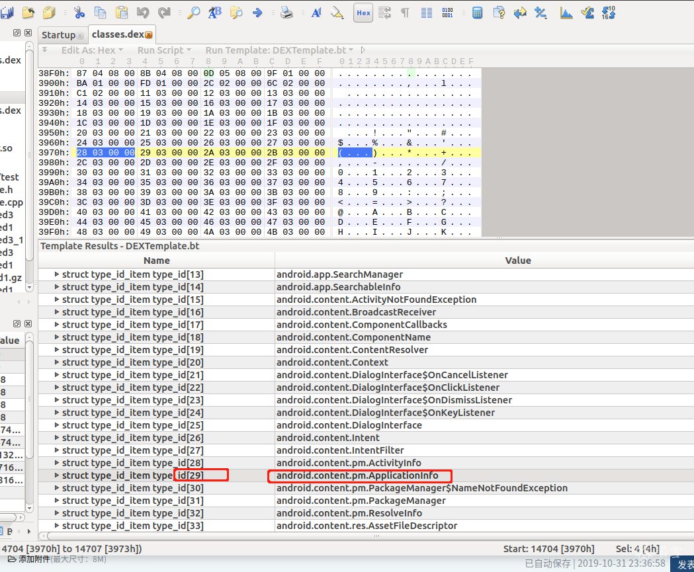This screenshot has width=694, height=572.
Task: Close the classes.dex tab
Action: (149, 35)
